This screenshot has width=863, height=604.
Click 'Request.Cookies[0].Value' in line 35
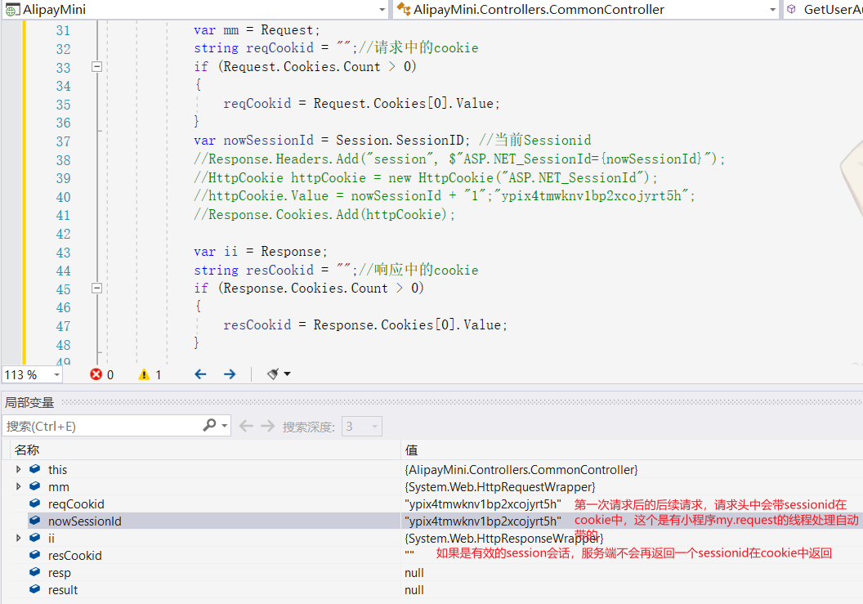click(403, 104)
